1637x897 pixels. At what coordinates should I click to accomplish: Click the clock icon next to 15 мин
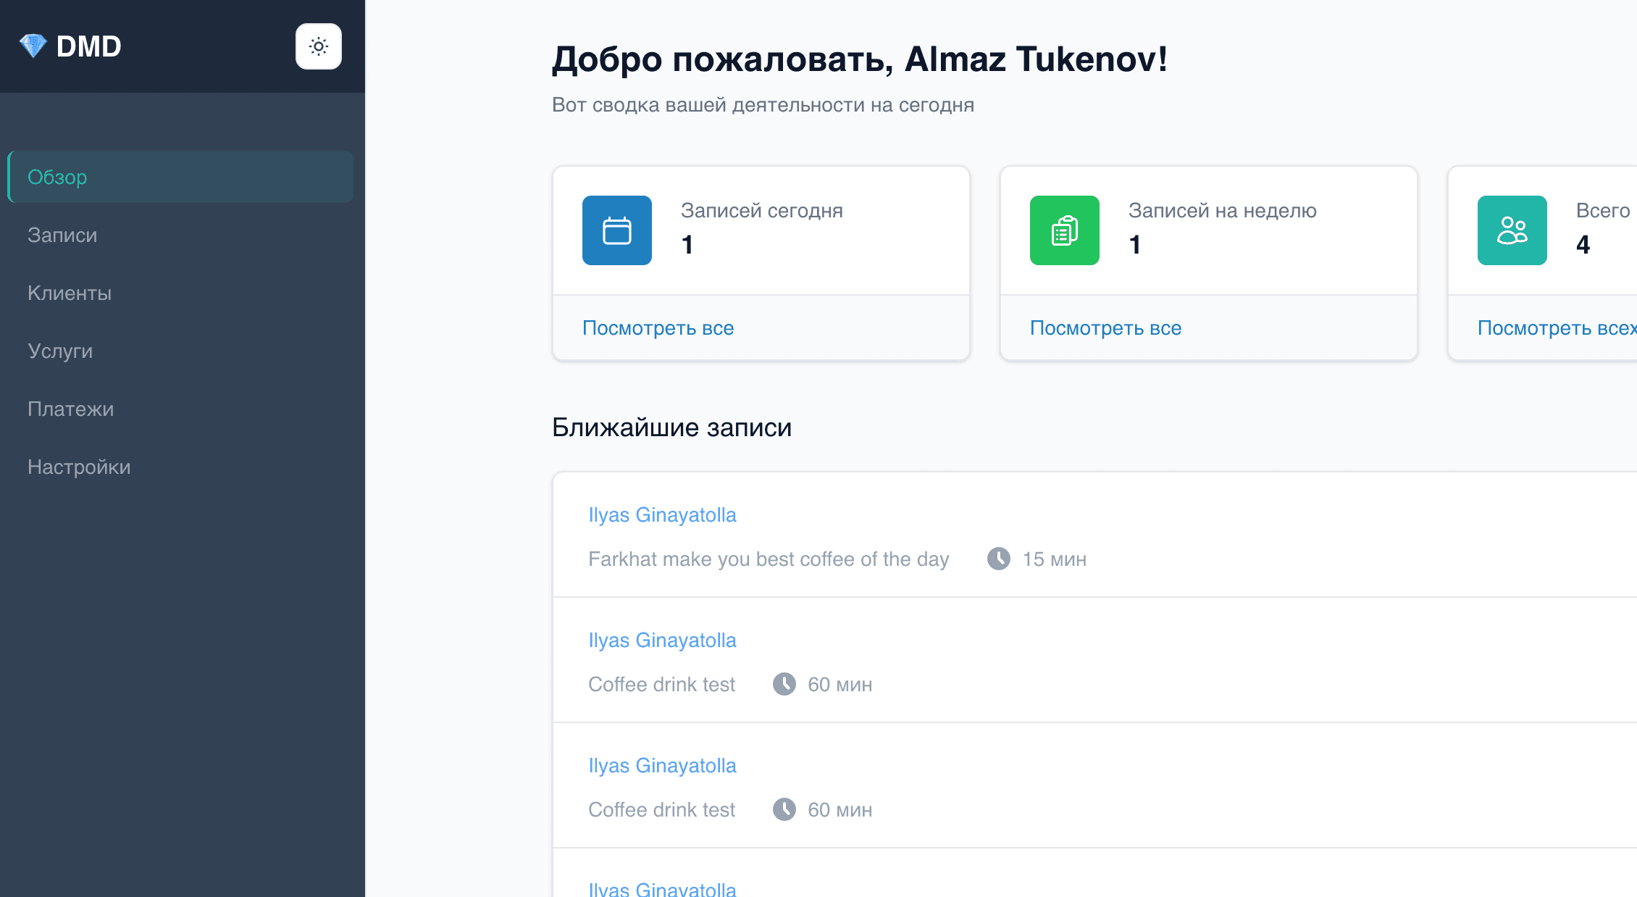coord(999,559)
